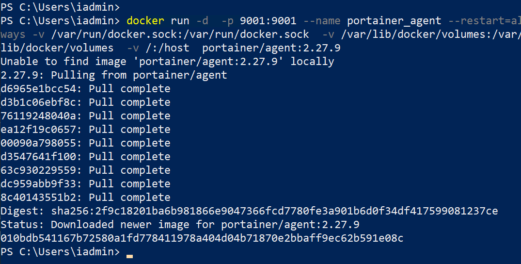Click the container ID starting with 010bdb541167
The width and height of the screenshot is (521, 264).
click(x=202, y=238)
